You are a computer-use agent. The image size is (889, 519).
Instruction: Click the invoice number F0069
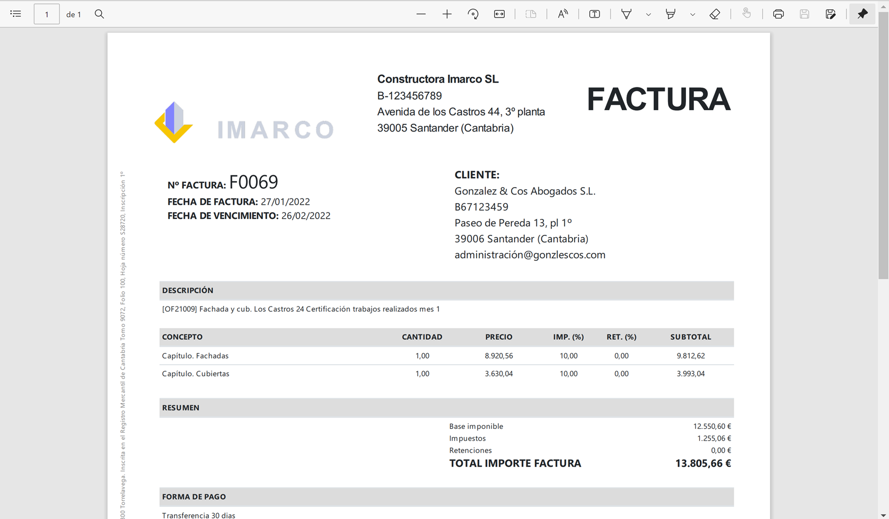pyautogui.click(x=253, y=182)
